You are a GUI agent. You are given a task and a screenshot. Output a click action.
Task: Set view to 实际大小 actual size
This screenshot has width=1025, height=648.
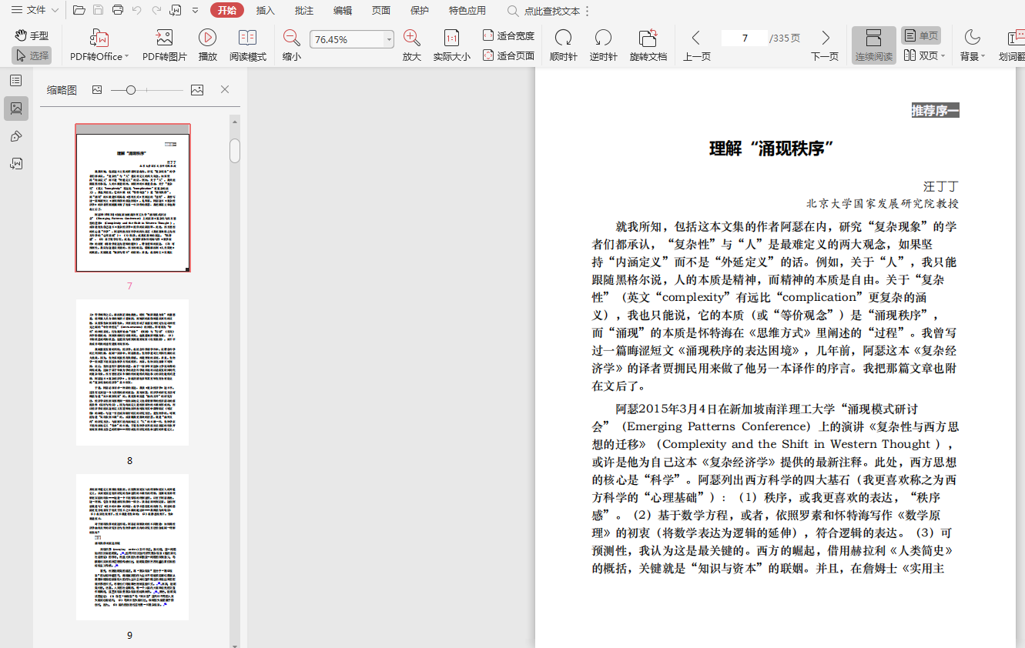pyautogui.click(x=451, y=45)
